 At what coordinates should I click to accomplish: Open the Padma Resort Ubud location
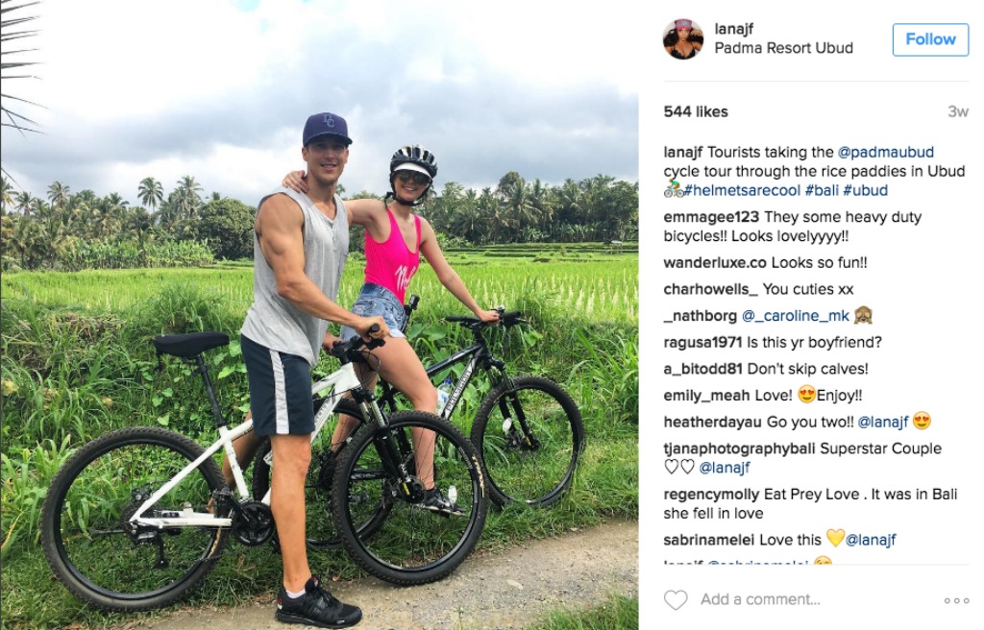[783, 48]
